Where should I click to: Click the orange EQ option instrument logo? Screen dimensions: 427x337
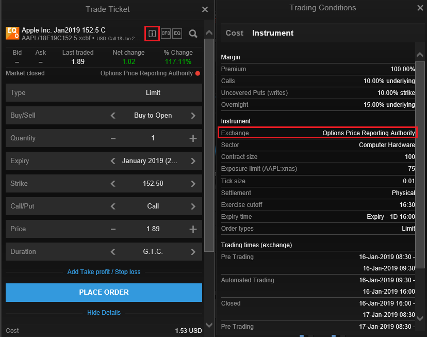pyautogui.click(x=12, y=33)
